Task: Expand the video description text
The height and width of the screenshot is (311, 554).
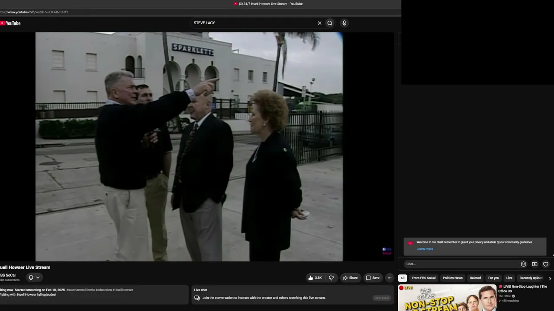Action: (94, 295)
